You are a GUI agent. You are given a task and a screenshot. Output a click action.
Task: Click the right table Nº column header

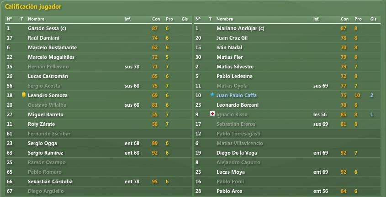(198, 19)
